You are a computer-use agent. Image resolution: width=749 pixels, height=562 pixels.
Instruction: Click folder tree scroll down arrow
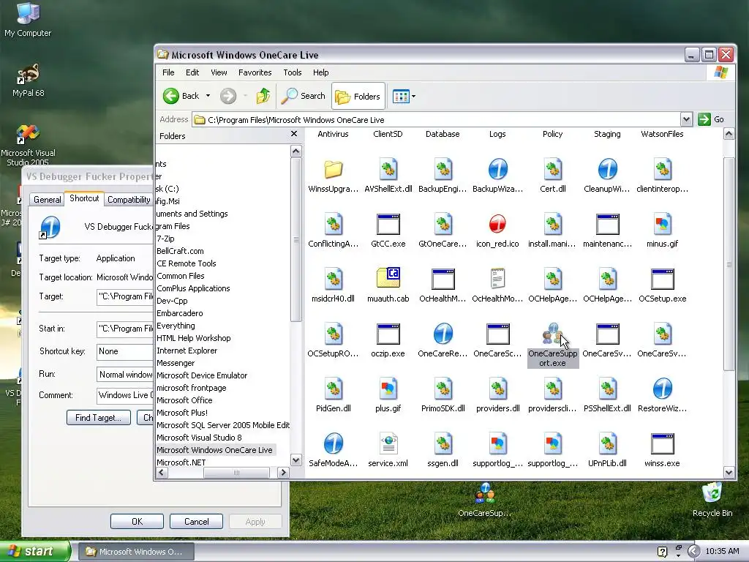[x=296, y=460]
